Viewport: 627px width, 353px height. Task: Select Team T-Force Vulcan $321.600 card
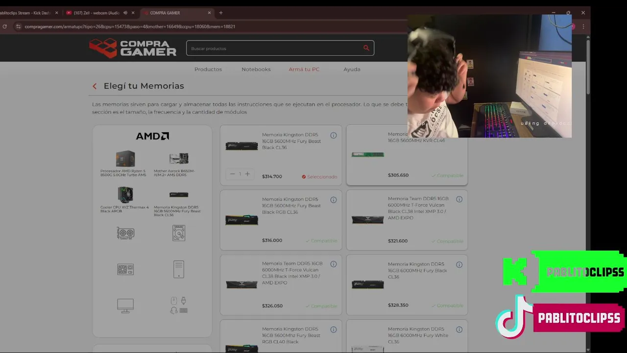(x=407, y=220)
